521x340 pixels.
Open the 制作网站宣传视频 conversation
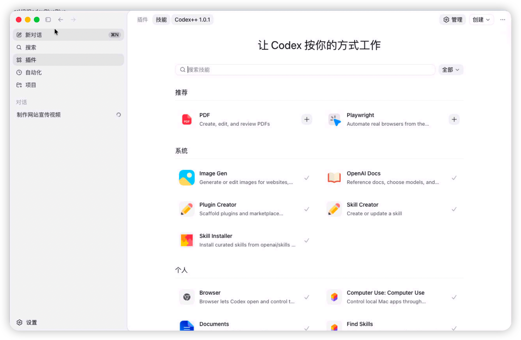point(68,115)
